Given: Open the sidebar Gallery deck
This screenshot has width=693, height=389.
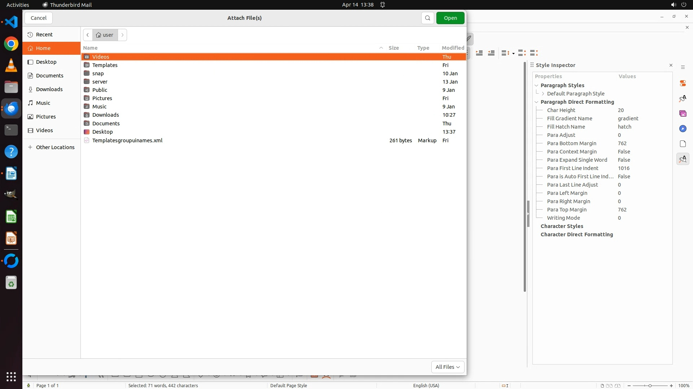Looking at the screenshot, I should tap(683, 113).
